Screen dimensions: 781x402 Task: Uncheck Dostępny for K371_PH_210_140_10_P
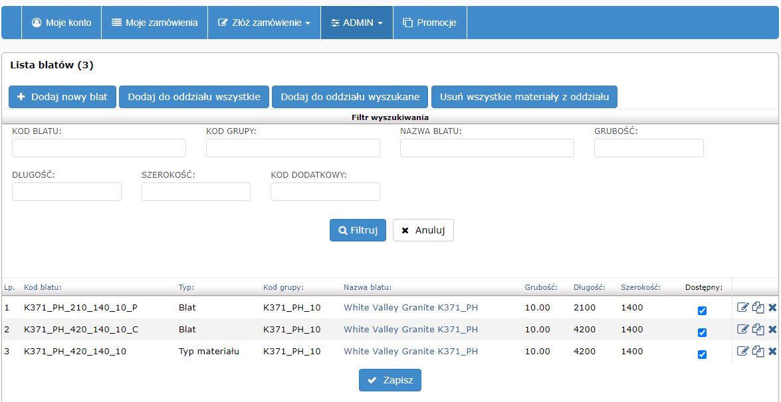coord(703,310)
